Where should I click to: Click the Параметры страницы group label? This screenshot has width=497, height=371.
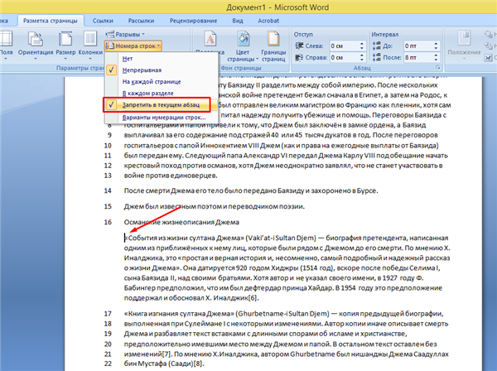coord(80,68)
